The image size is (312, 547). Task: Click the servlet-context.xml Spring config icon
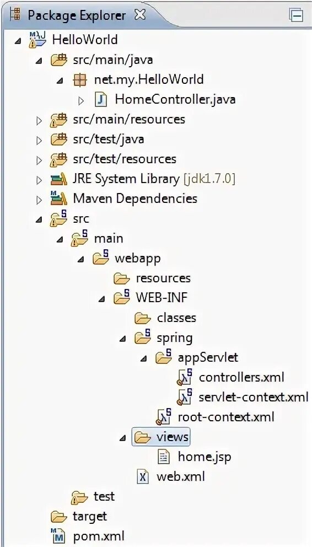click(x=185, y=396)
